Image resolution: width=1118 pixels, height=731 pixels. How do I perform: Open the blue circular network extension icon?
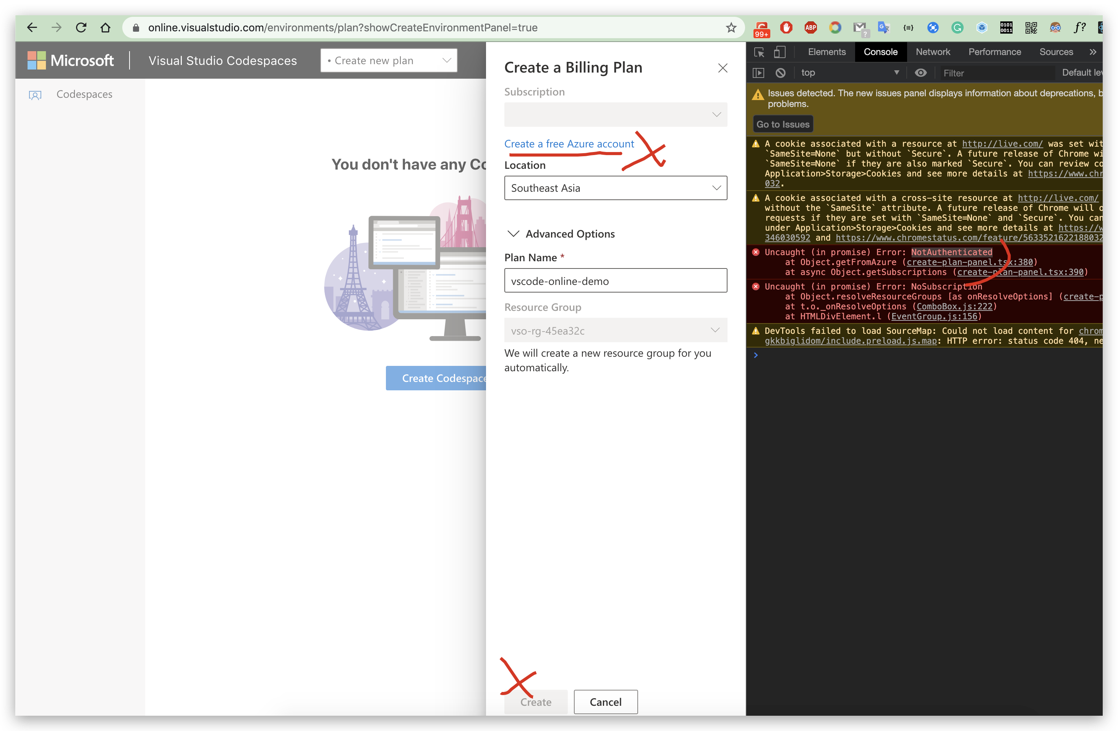click(x=932, y=28)
